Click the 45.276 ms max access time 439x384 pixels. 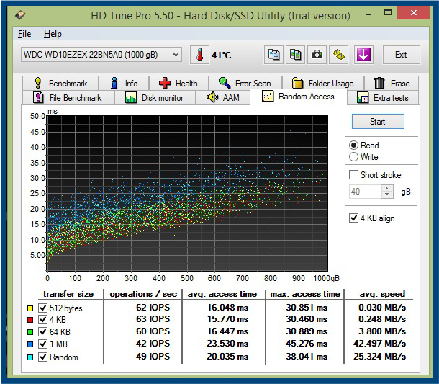[x=307, y=344]
